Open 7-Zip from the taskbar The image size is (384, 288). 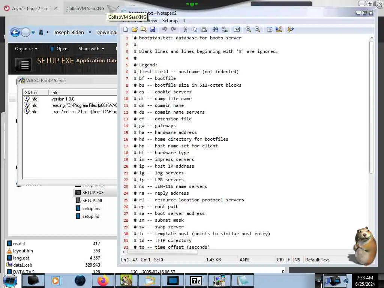click(196, 280)
